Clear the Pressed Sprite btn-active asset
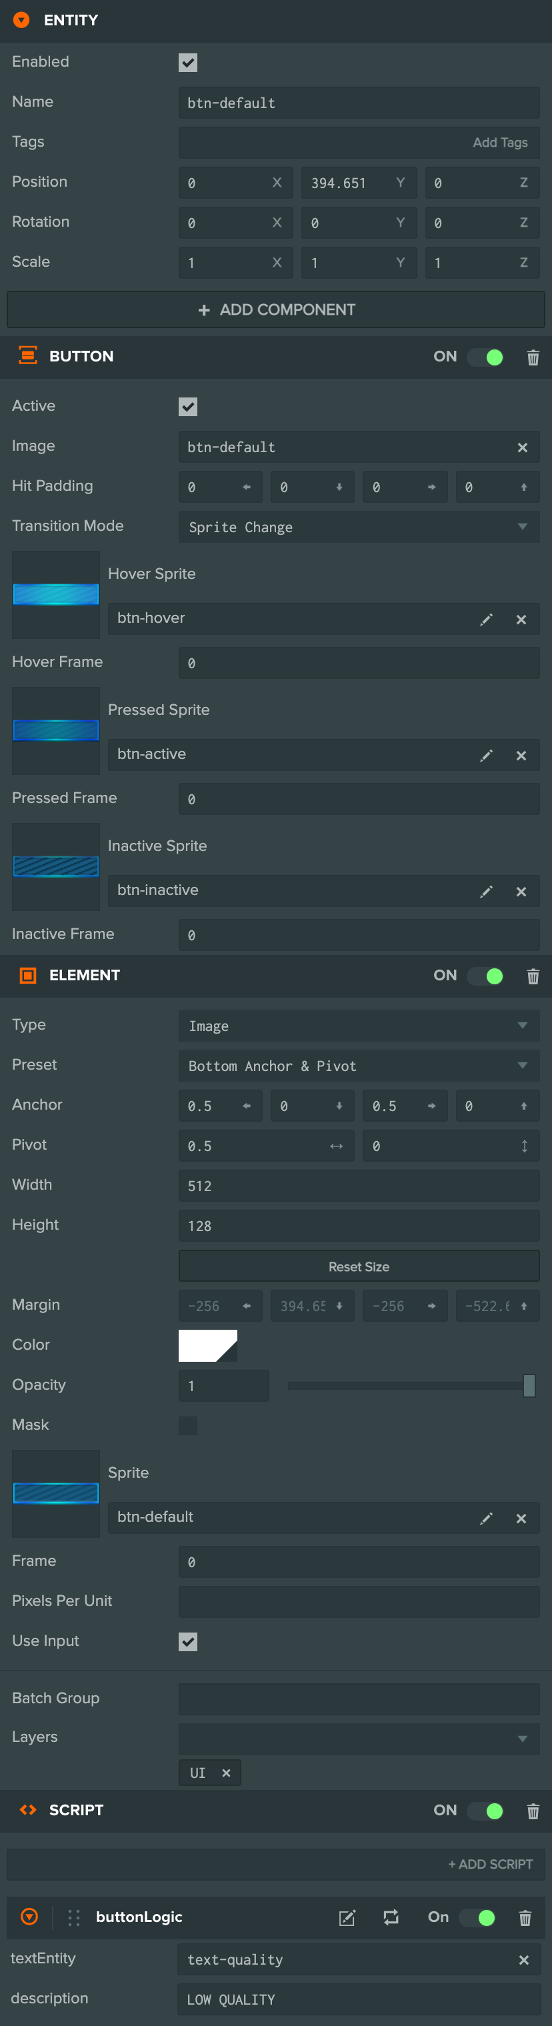552x2026 pixels. [521, 756]
